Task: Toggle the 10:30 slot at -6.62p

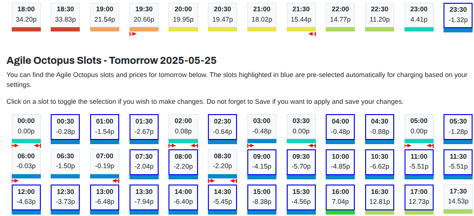Action: pos(379,162)
